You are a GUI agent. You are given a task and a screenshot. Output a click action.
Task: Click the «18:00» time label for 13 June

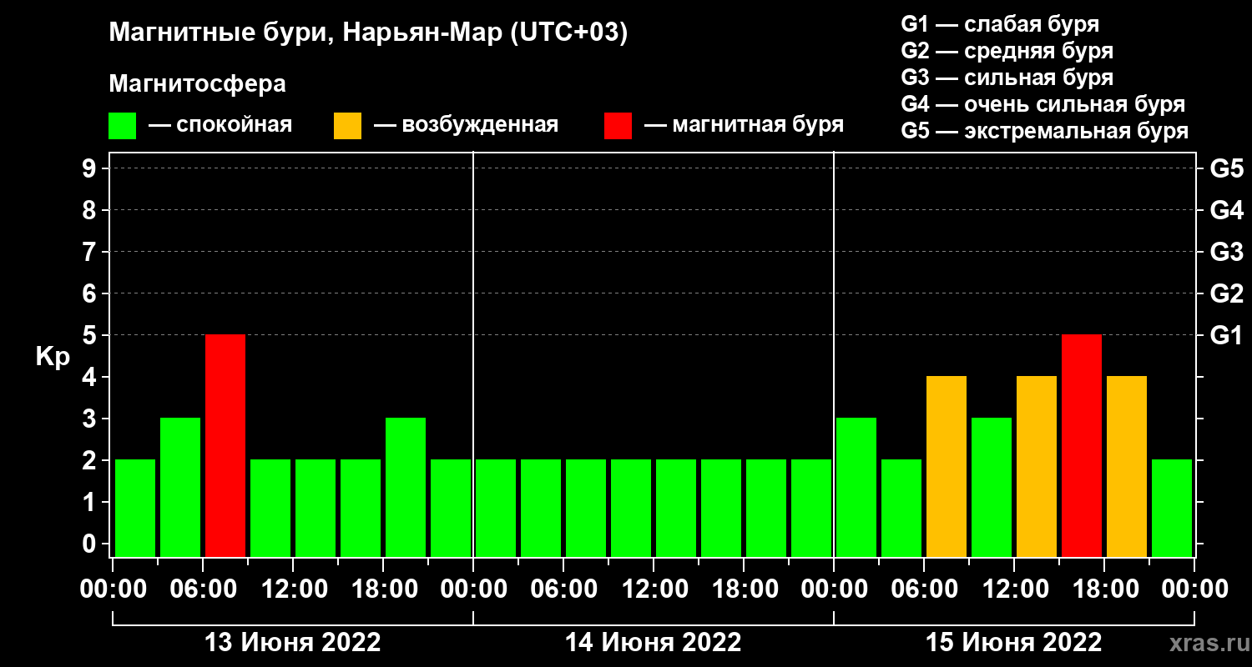pos(383,589)
